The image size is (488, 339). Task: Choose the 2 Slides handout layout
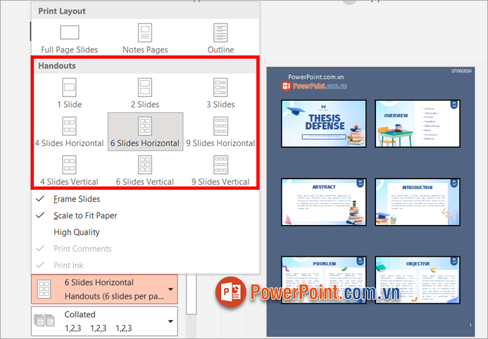pyautogui.click(x=145, y=88)
